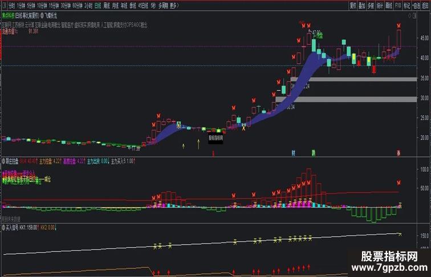This screenshot has height=277, width=431.
Task: Select the 30分钟 period tab
Action: [66, 6]
